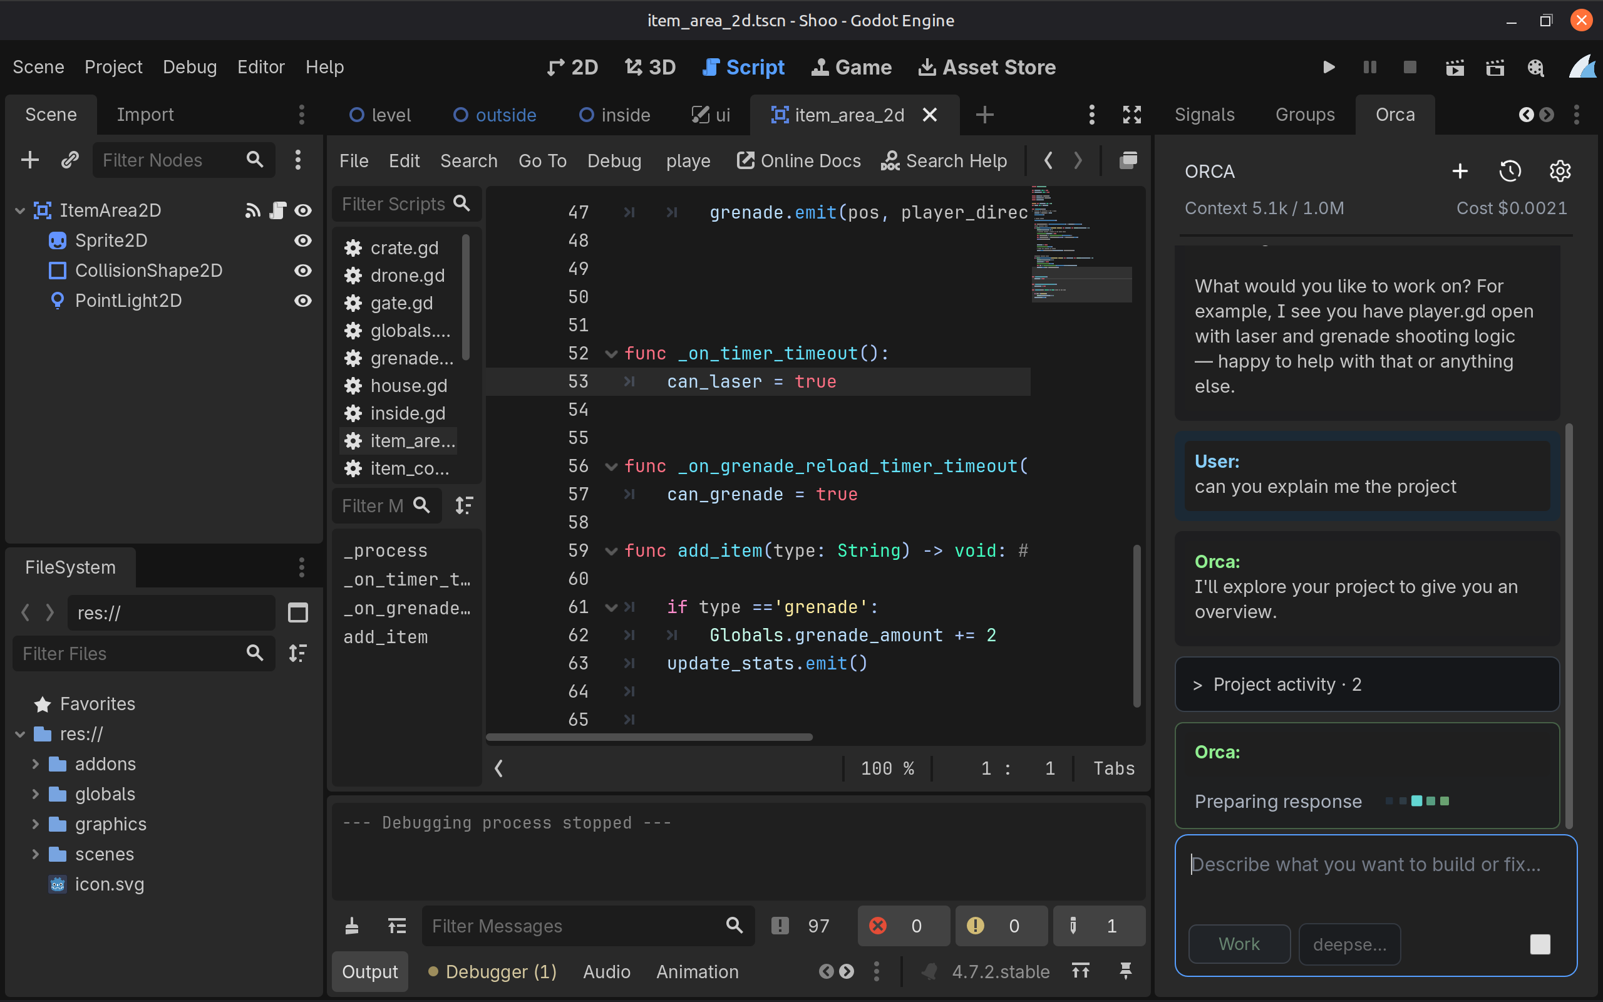Click the instantiate child scene link icon
Screen dimensions: 1603x1002
click(x=70, y=160)
